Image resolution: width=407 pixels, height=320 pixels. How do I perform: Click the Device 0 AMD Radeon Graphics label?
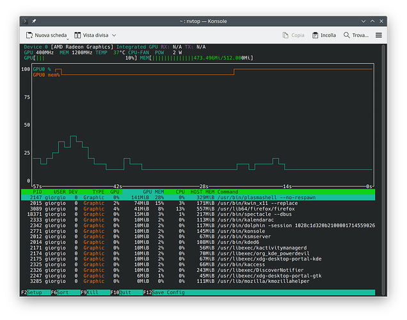pos(68,47)
